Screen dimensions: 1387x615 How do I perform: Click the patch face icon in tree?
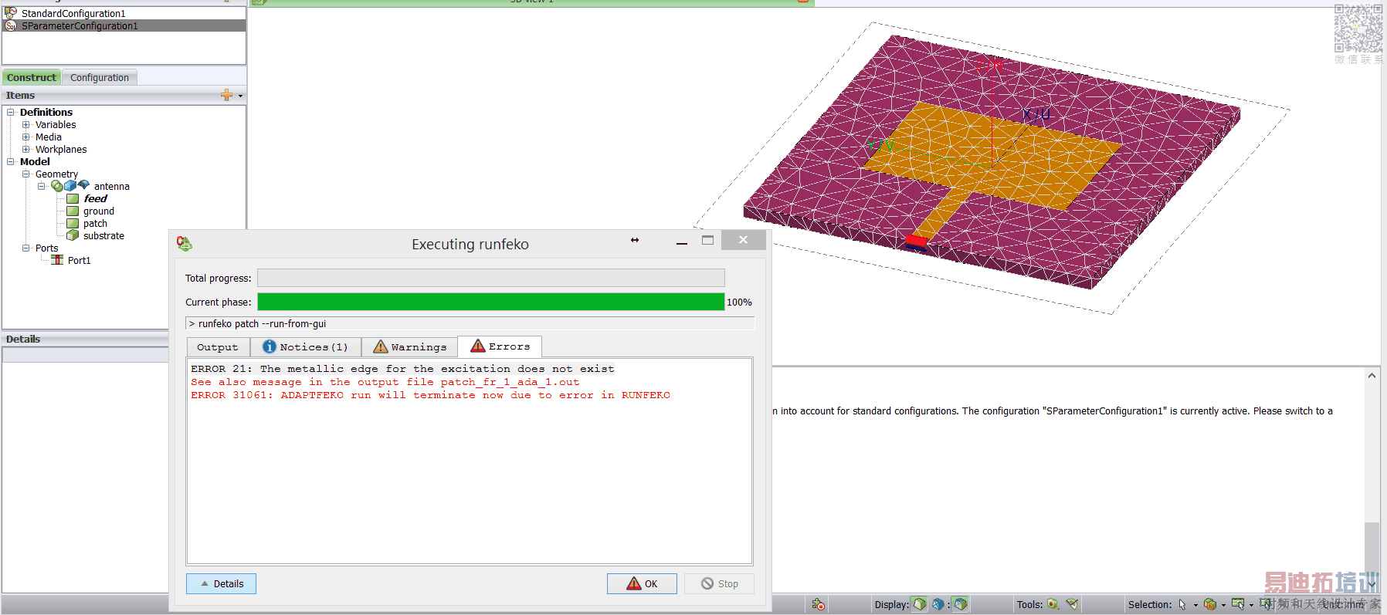(x=73, y=223)
